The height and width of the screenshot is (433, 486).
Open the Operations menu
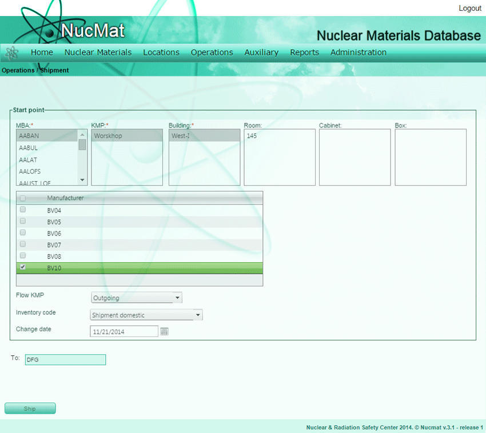[x=212, y=52]
